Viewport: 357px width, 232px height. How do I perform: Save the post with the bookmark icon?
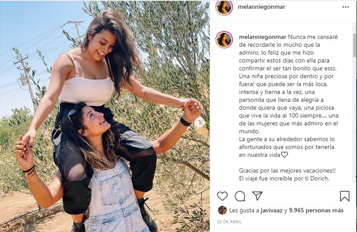pyautogui.click(x=345, y=196)
